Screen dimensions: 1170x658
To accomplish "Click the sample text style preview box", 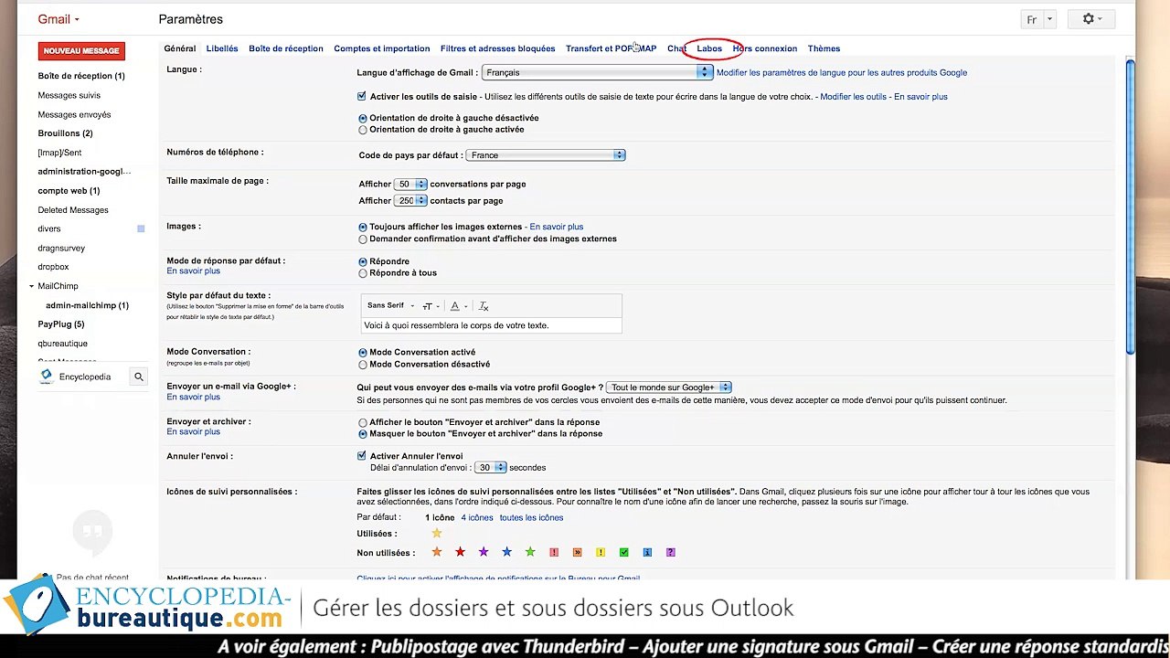I will click(492, 325).
